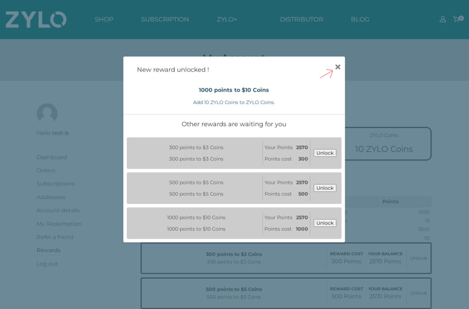The image size is (469, 309).
Task: Open the SHOP menu
Action: point(104,19)
